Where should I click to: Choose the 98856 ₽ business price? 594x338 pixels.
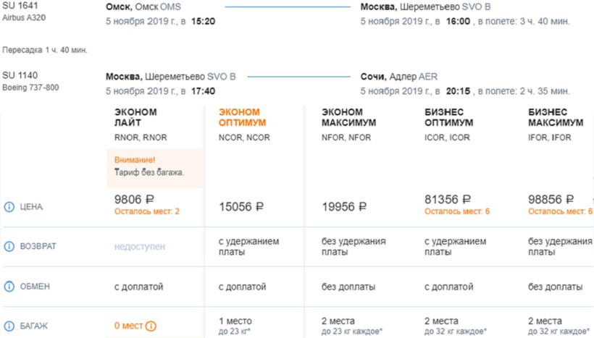(x=553, y=199)
